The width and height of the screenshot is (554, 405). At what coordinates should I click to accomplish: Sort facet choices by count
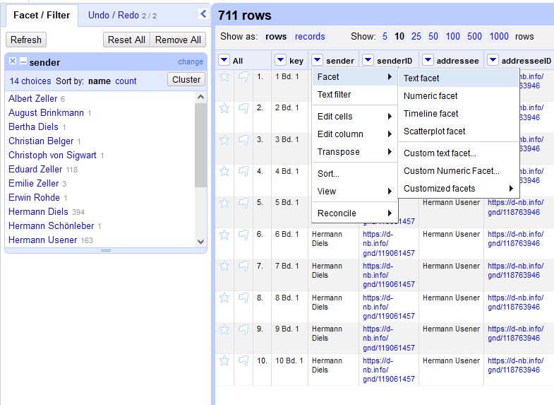point(126,81)
